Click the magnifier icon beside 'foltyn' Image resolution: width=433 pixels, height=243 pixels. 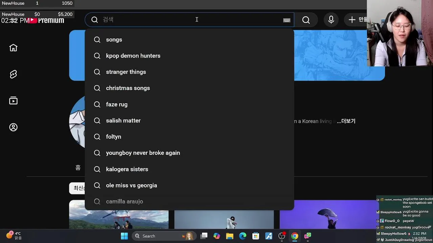tap(97, 137)
